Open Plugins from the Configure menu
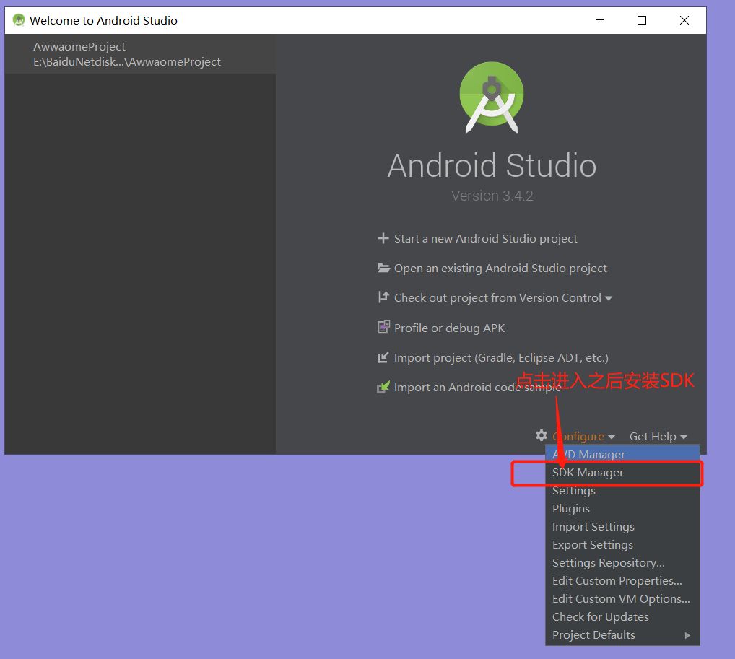The image size is (735, 659). point(622,509)
